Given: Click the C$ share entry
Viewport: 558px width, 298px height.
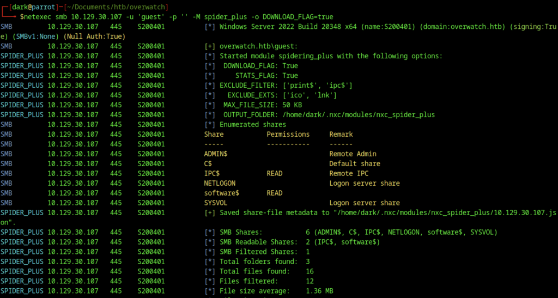Looking at the screenshot, I should [x=208, y=164].
